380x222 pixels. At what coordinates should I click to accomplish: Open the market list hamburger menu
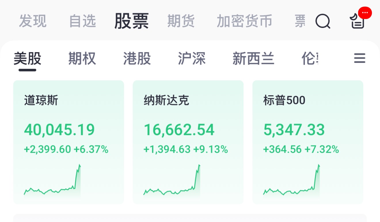pos(360,58)
